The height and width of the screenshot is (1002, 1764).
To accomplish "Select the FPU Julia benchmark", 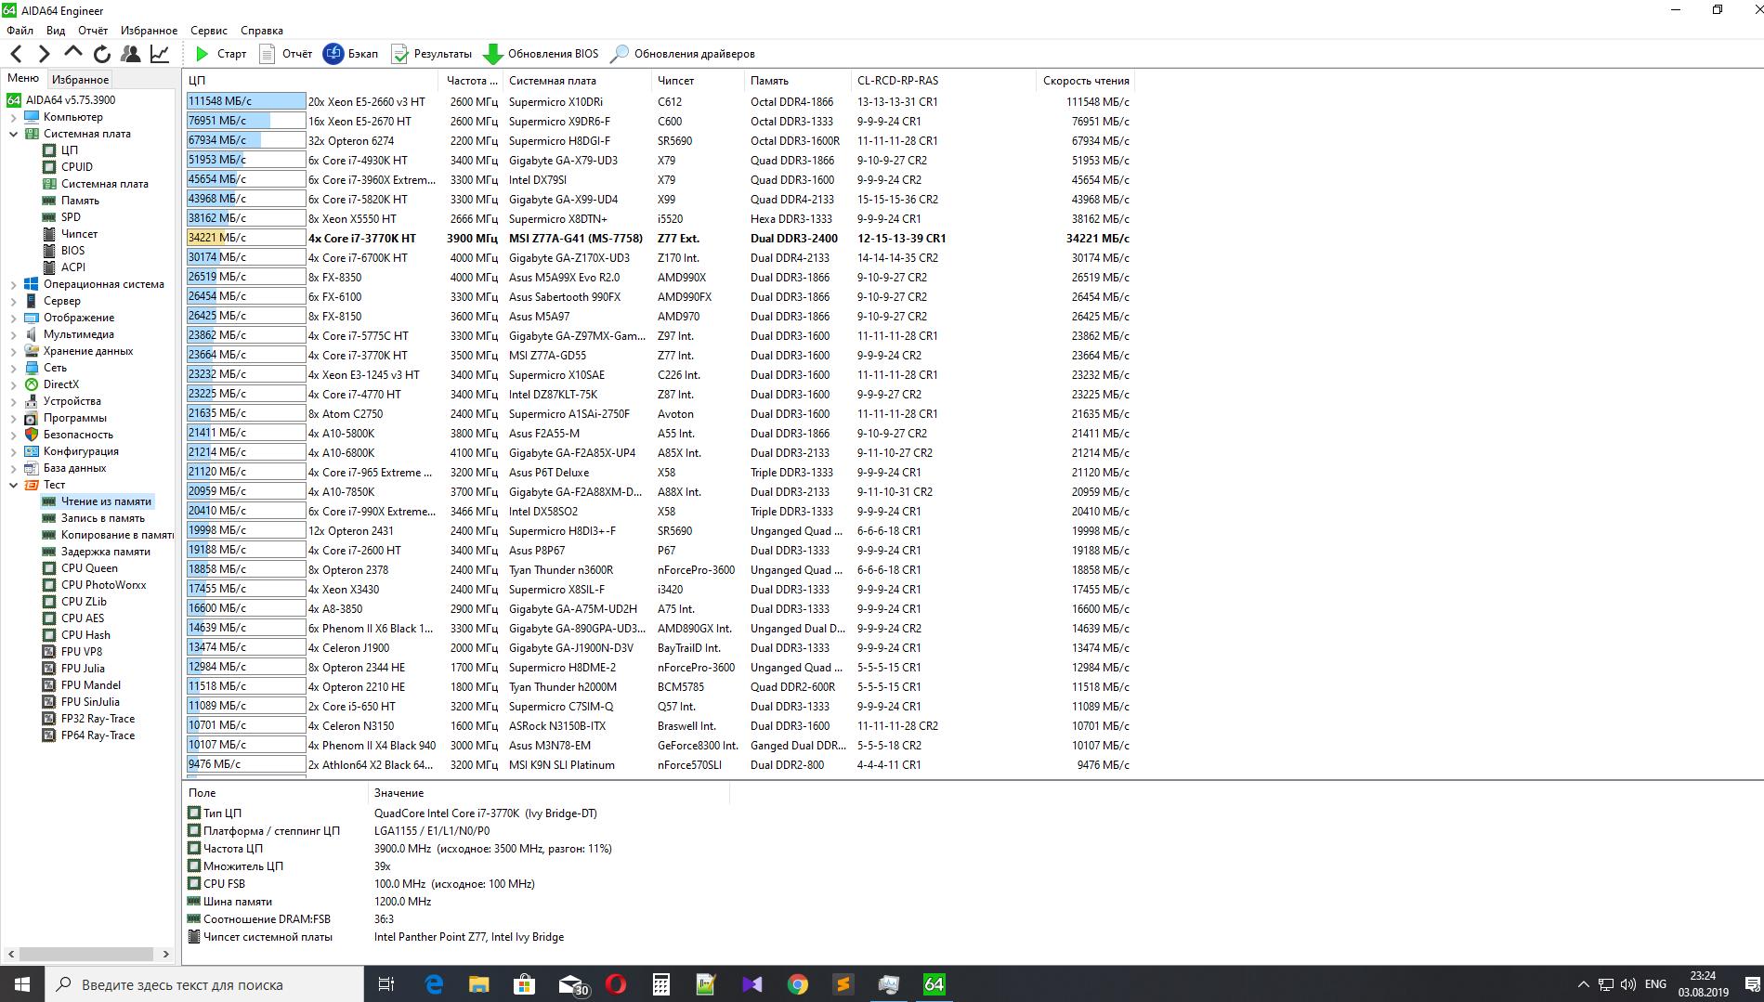I will pyautogui.click(x=83, y=669).
